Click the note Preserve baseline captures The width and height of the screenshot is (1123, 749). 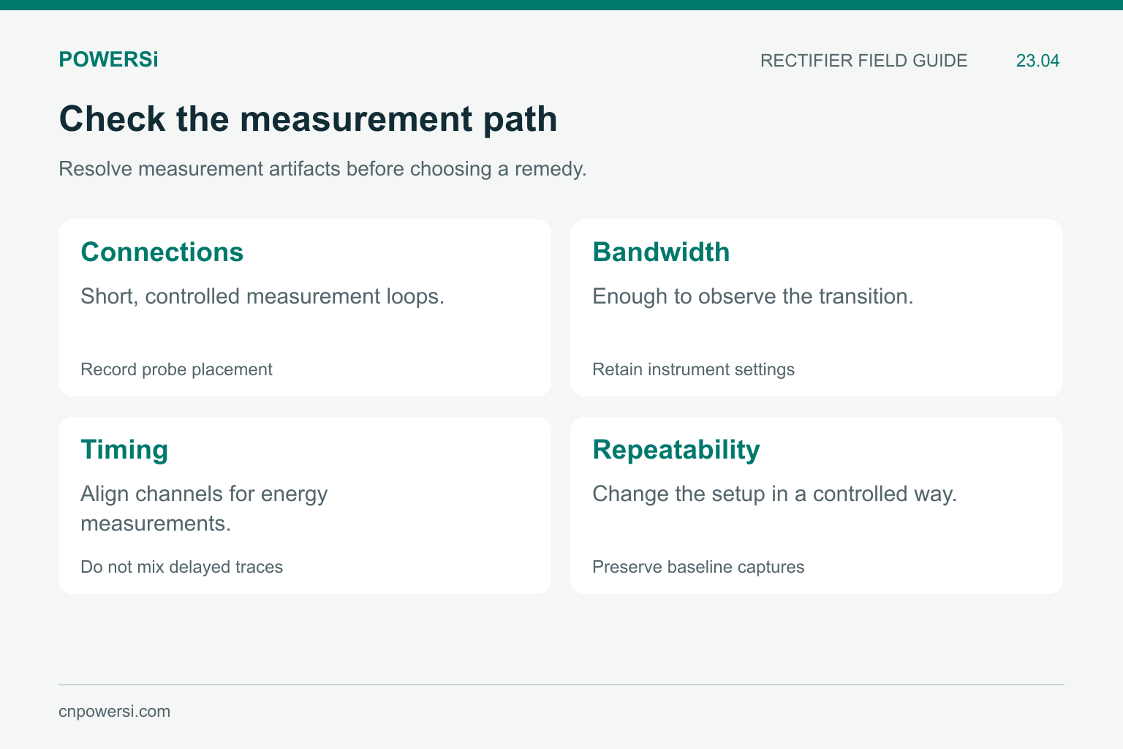point(698,567)
